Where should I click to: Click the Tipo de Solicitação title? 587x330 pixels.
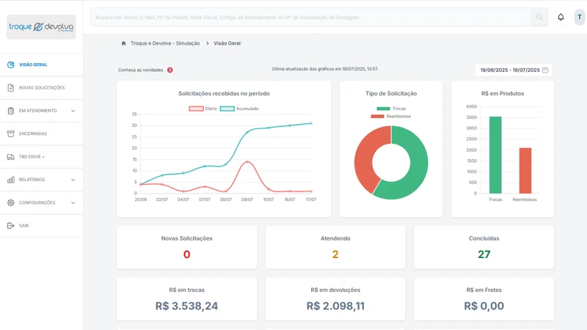pyautogui.click(x=391, y=94)
